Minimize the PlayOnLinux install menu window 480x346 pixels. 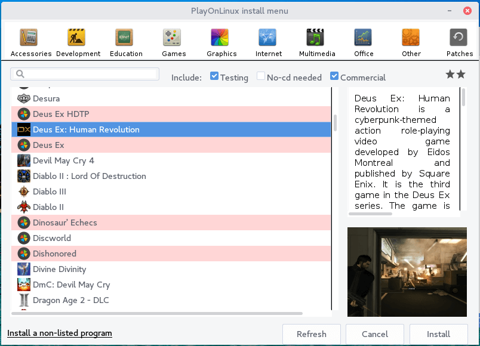click(450, 11)
